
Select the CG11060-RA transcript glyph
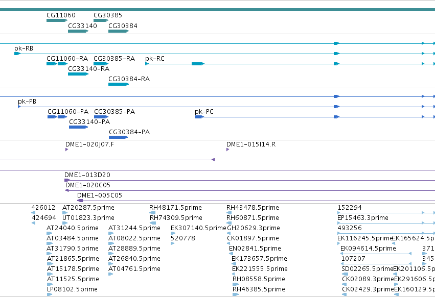(x=57, y=64)
